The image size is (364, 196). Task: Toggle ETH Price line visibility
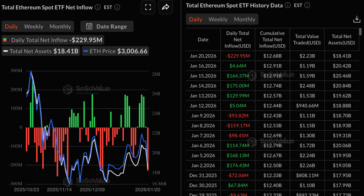click(115, 51)
